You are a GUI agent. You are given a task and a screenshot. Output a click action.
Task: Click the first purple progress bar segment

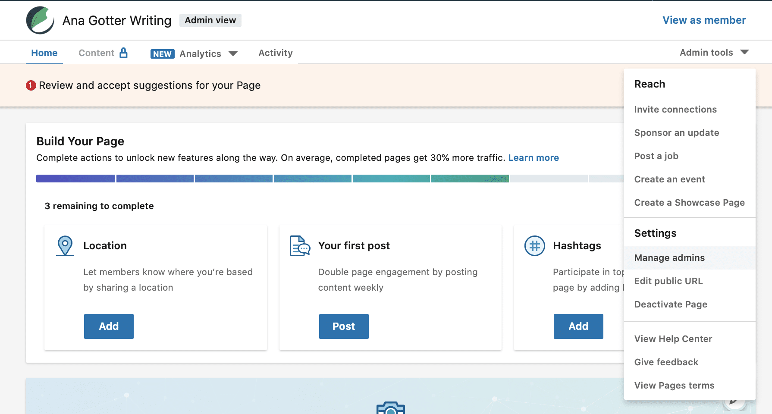75,179
